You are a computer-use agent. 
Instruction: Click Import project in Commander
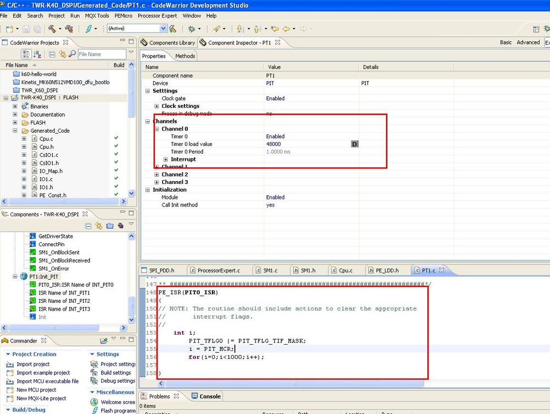tap(33, 364)
